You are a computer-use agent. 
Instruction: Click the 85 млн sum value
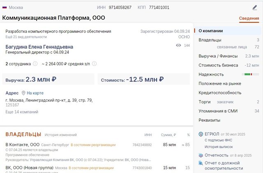[169, 145]
